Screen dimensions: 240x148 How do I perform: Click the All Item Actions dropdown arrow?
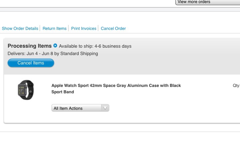(105, 108)
